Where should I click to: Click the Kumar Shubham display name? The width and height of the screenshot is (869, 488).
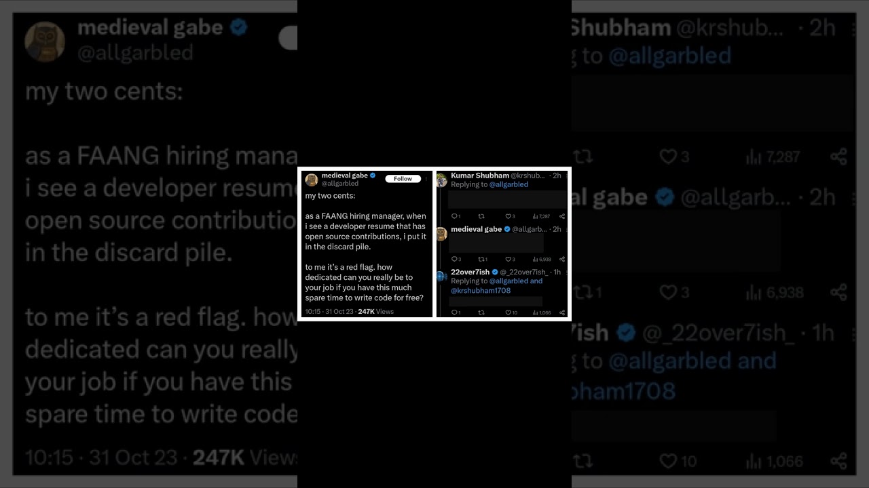480,176
